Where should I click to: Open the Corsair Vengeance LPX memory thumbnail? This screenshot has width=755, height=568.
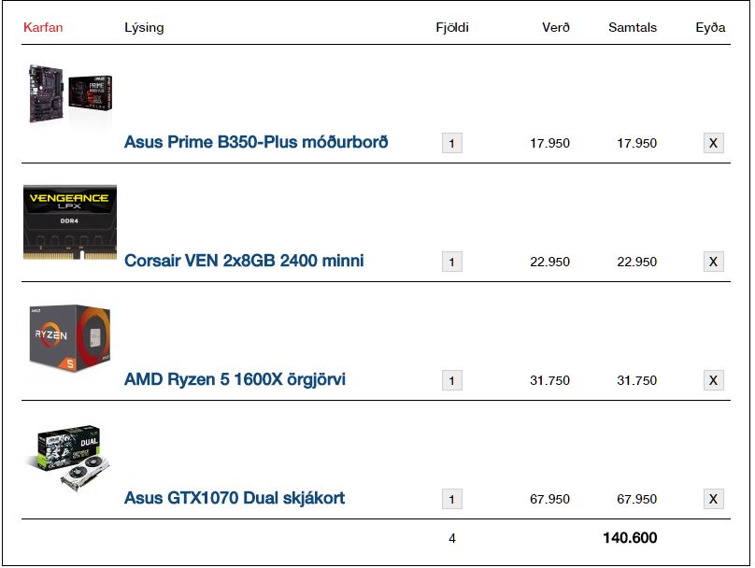[x=70, y=221]
